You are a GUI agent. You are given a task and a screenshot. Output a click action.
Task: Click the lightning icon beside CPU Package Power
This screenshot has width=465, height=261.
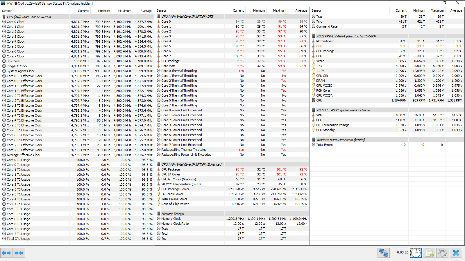[159, 189]
